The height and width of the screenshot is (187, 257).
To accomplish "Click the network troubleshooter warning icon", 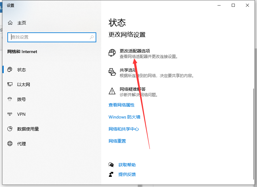I will (112, 91).
